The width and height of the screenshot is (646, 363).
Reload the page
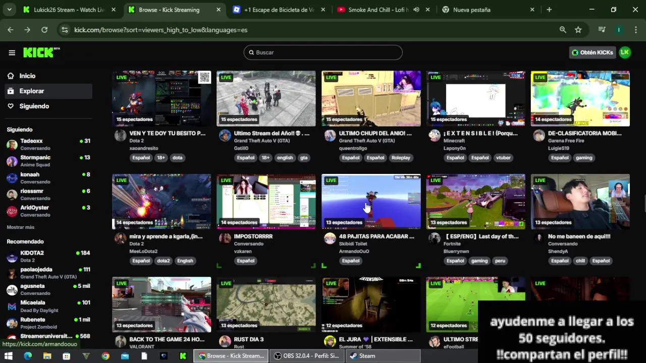click(x=44, y=30)
